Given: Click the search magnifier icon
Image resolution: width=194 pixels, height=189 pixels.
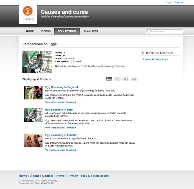Looking at the screenshot, I should [x=147, y=32].
